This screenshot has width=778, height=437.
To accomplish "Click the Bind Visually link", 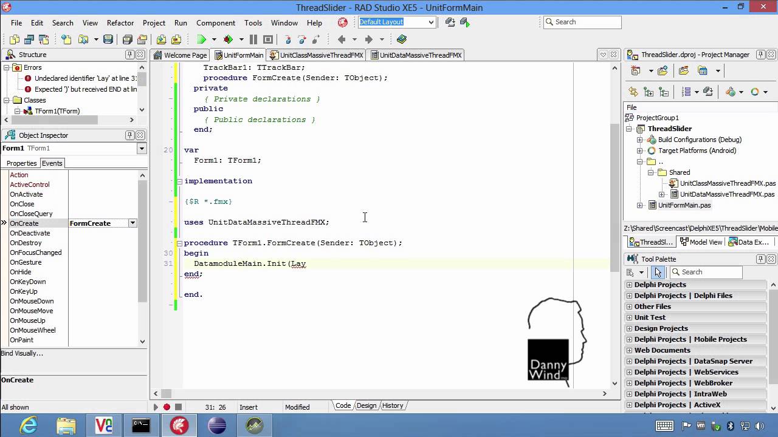I will click(22, 353).
